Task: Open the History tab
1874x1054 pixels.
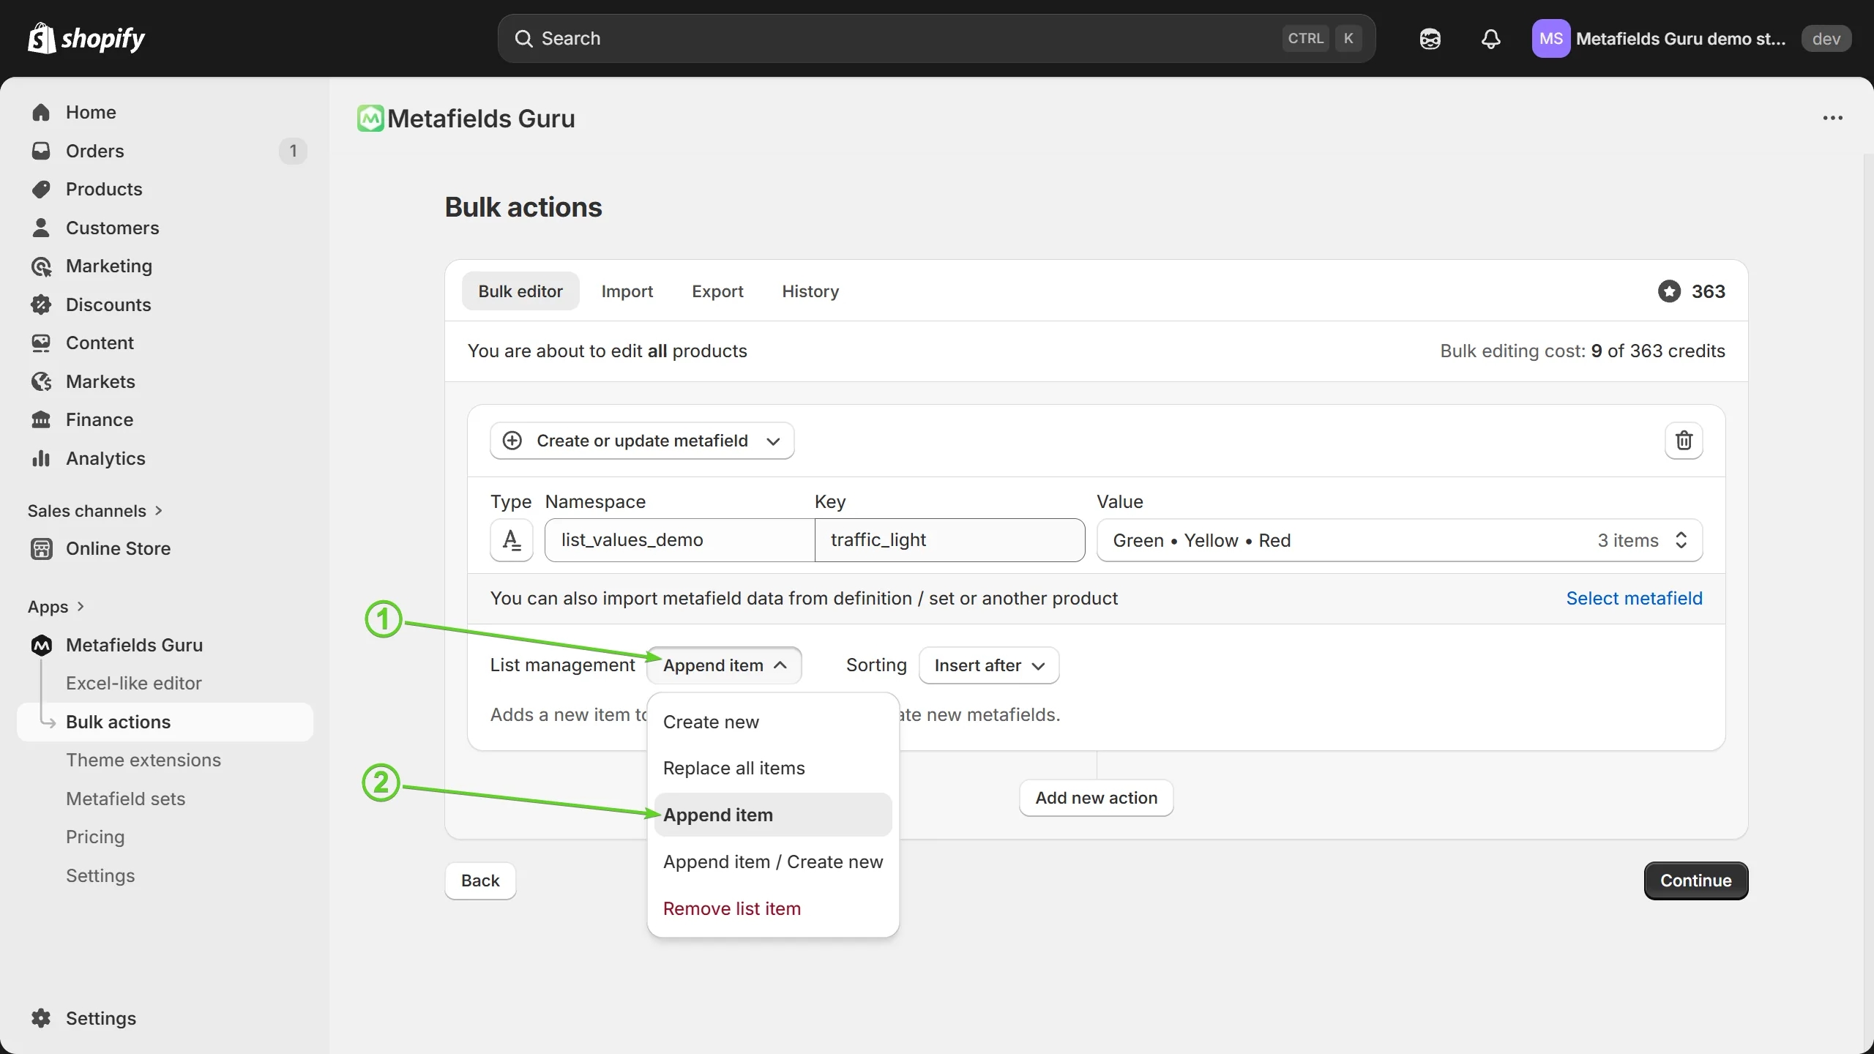Action: click(810, 291)
